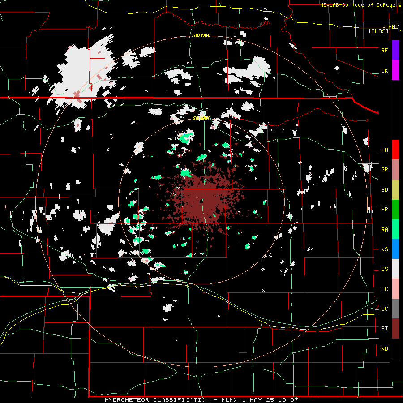Click the HA label in the legend

coord(384,150)
